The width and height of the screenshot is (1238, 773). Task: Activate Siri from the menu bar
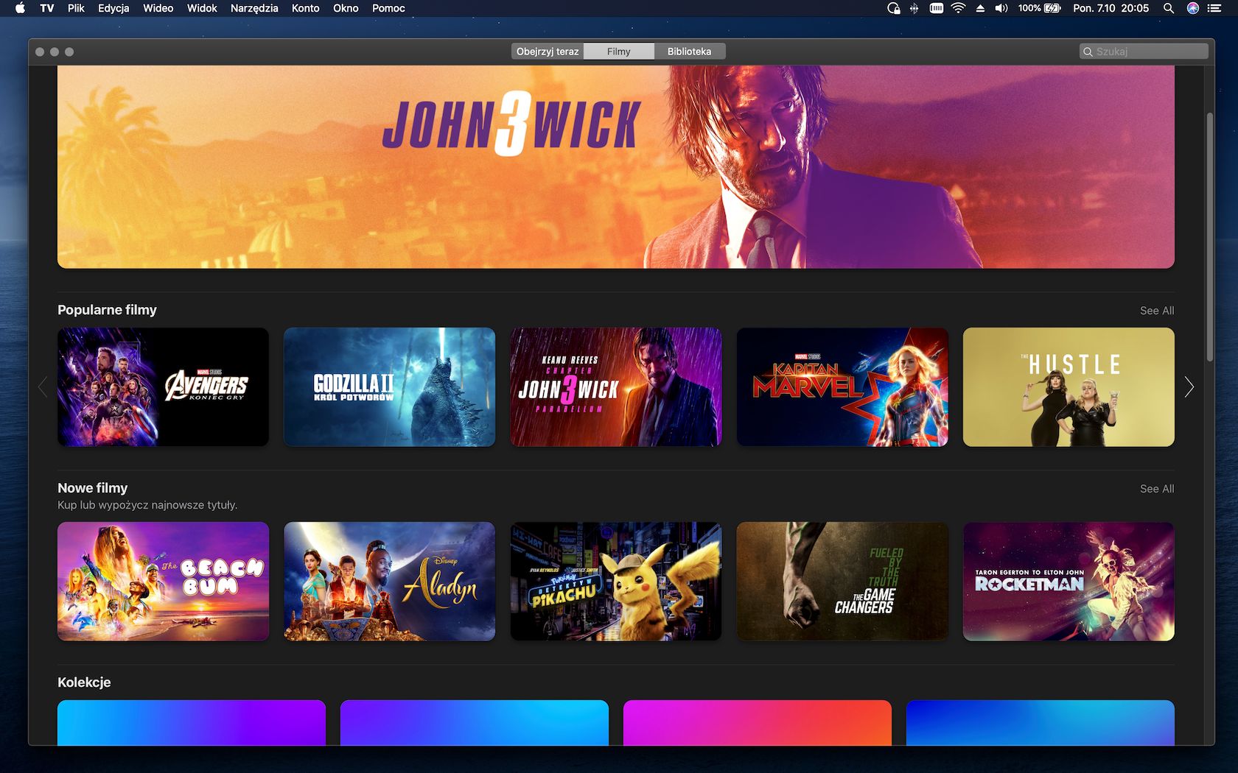point(1192,8)
